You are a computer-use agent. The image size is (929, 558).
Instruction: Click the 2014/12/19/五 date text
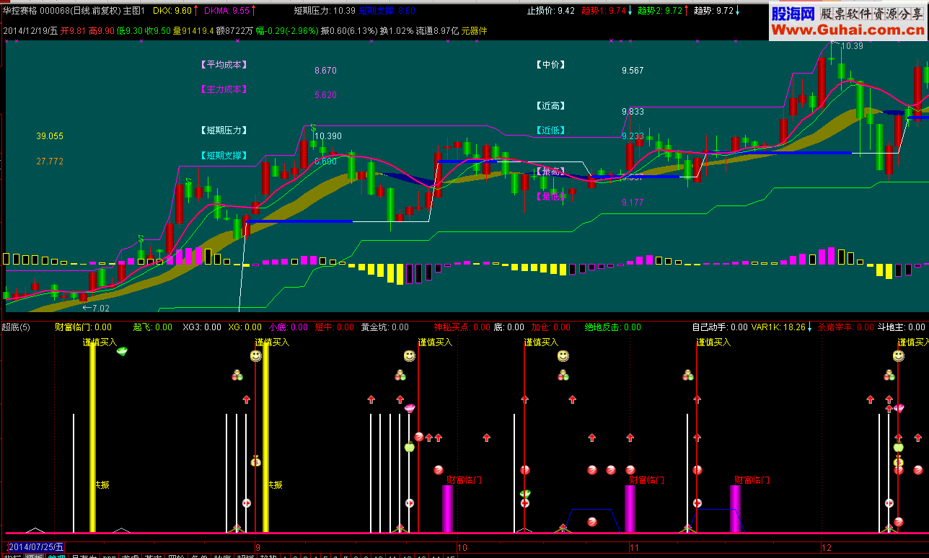pyautogui.click(x=31, y=31)
